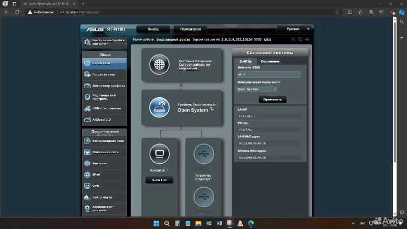
Task: Select the 2.4GHz tab
Action: [246, 61]
